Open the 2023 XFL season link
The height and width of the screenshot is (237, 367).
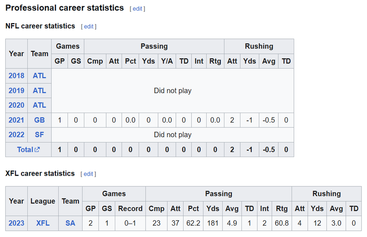17,223
